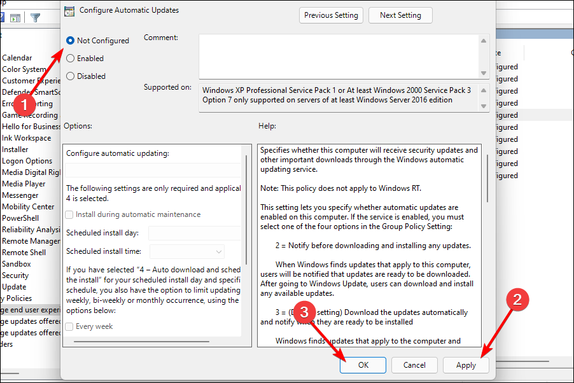Select Defender SmartScreen tree item
The width and height of the screenshot is (574, 383).
point(31,92)
